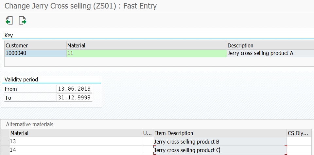The width and height of the screenshot is (314, 155).
Task: Edit the validity To date 31.12.9999
Action: click(74, 98)
